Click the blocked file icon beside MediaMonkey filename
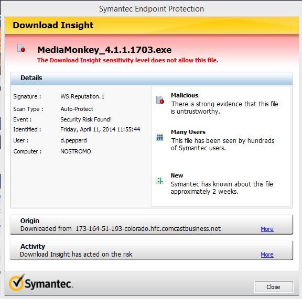This screenshot has width=302, height=299. (21, 48)
